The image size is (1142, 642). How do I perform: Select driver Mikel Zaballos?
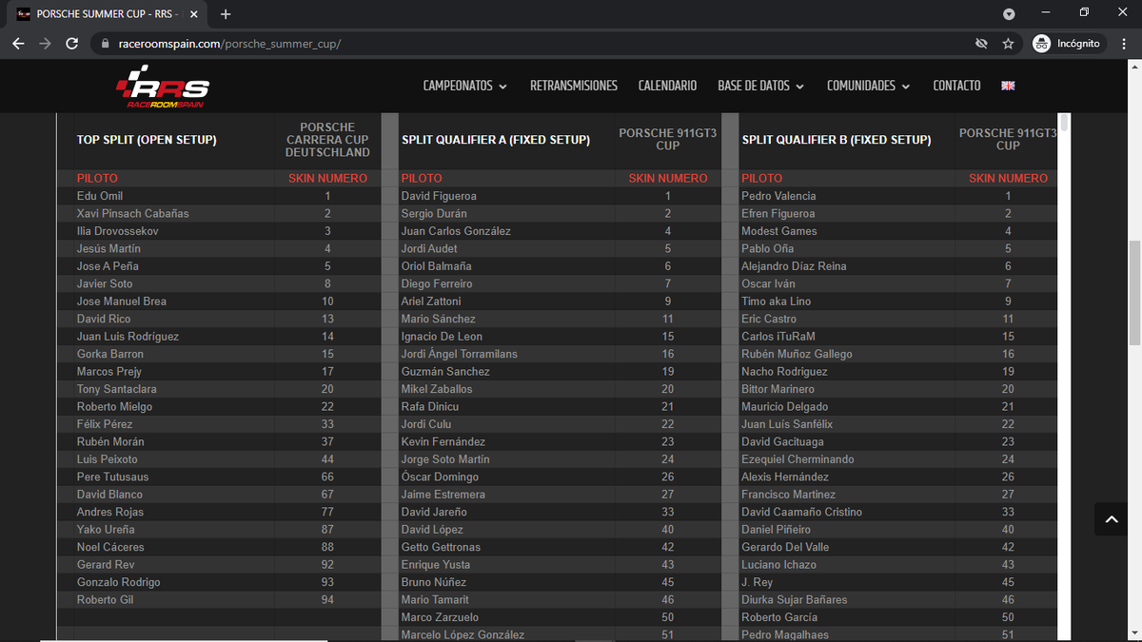click(437, 389)
